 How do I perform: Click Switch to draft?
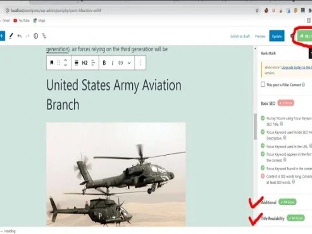[x=240, y=36]
